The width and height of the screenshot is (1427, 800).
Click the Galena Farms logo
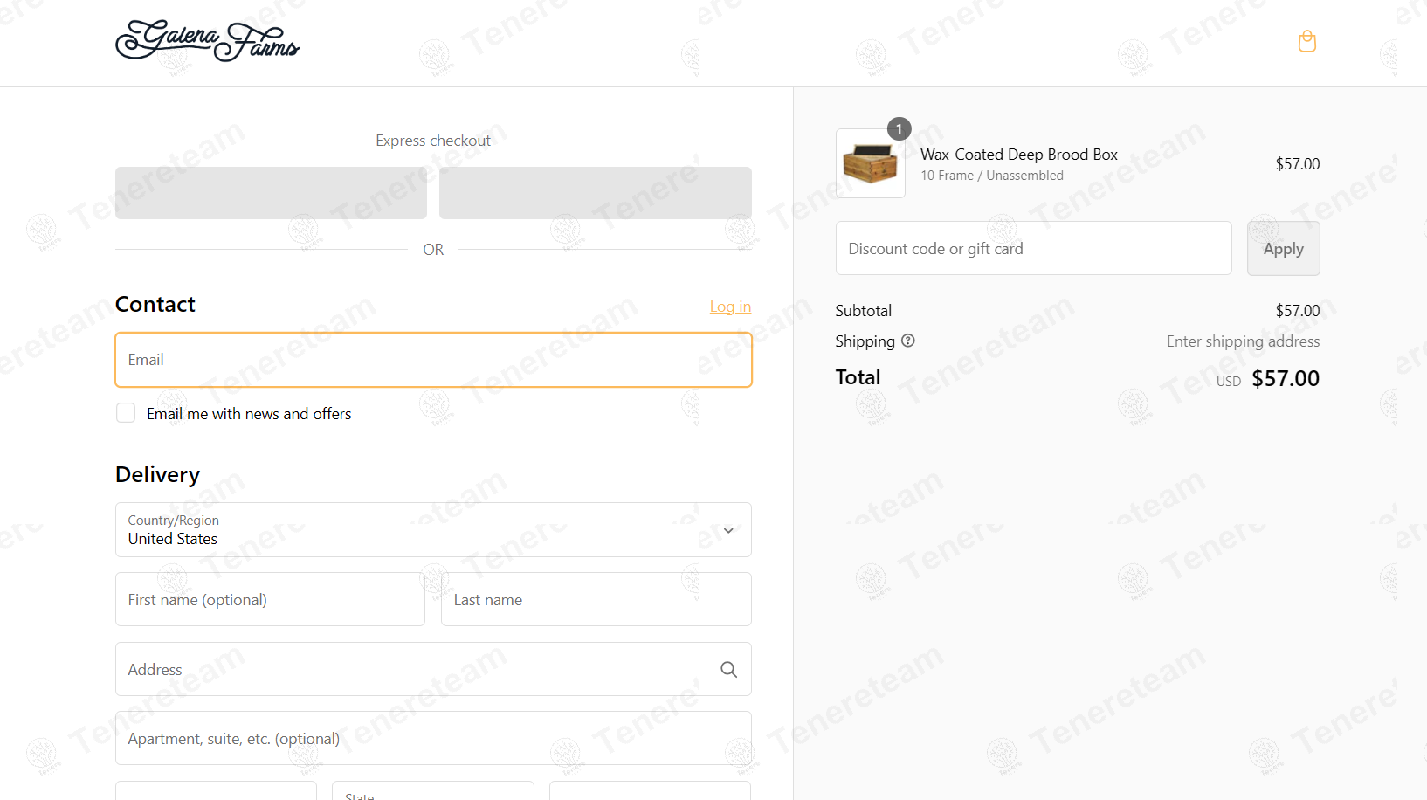(x=207, y=41)
